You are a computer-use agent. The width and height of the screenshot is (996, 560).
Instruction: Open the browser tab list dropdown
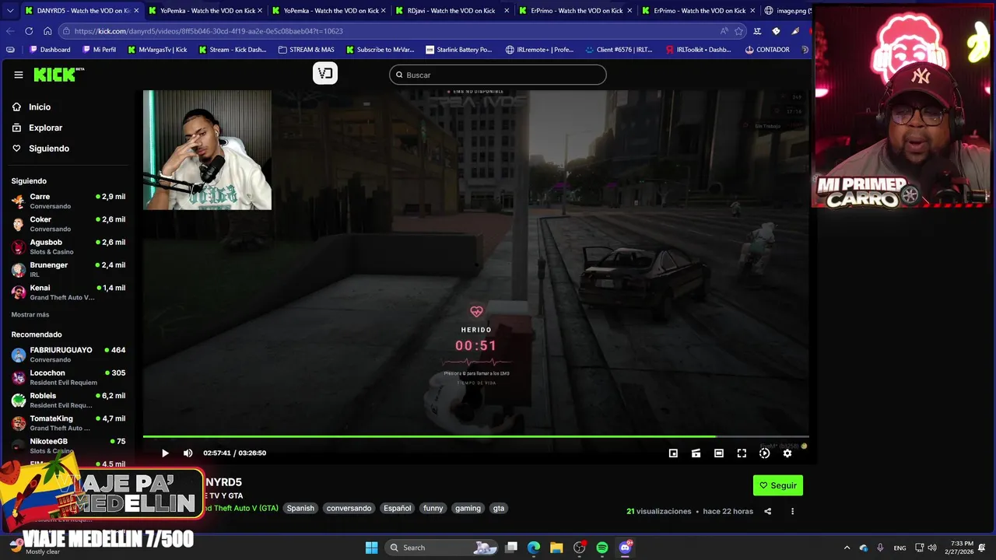pos(9,11)
